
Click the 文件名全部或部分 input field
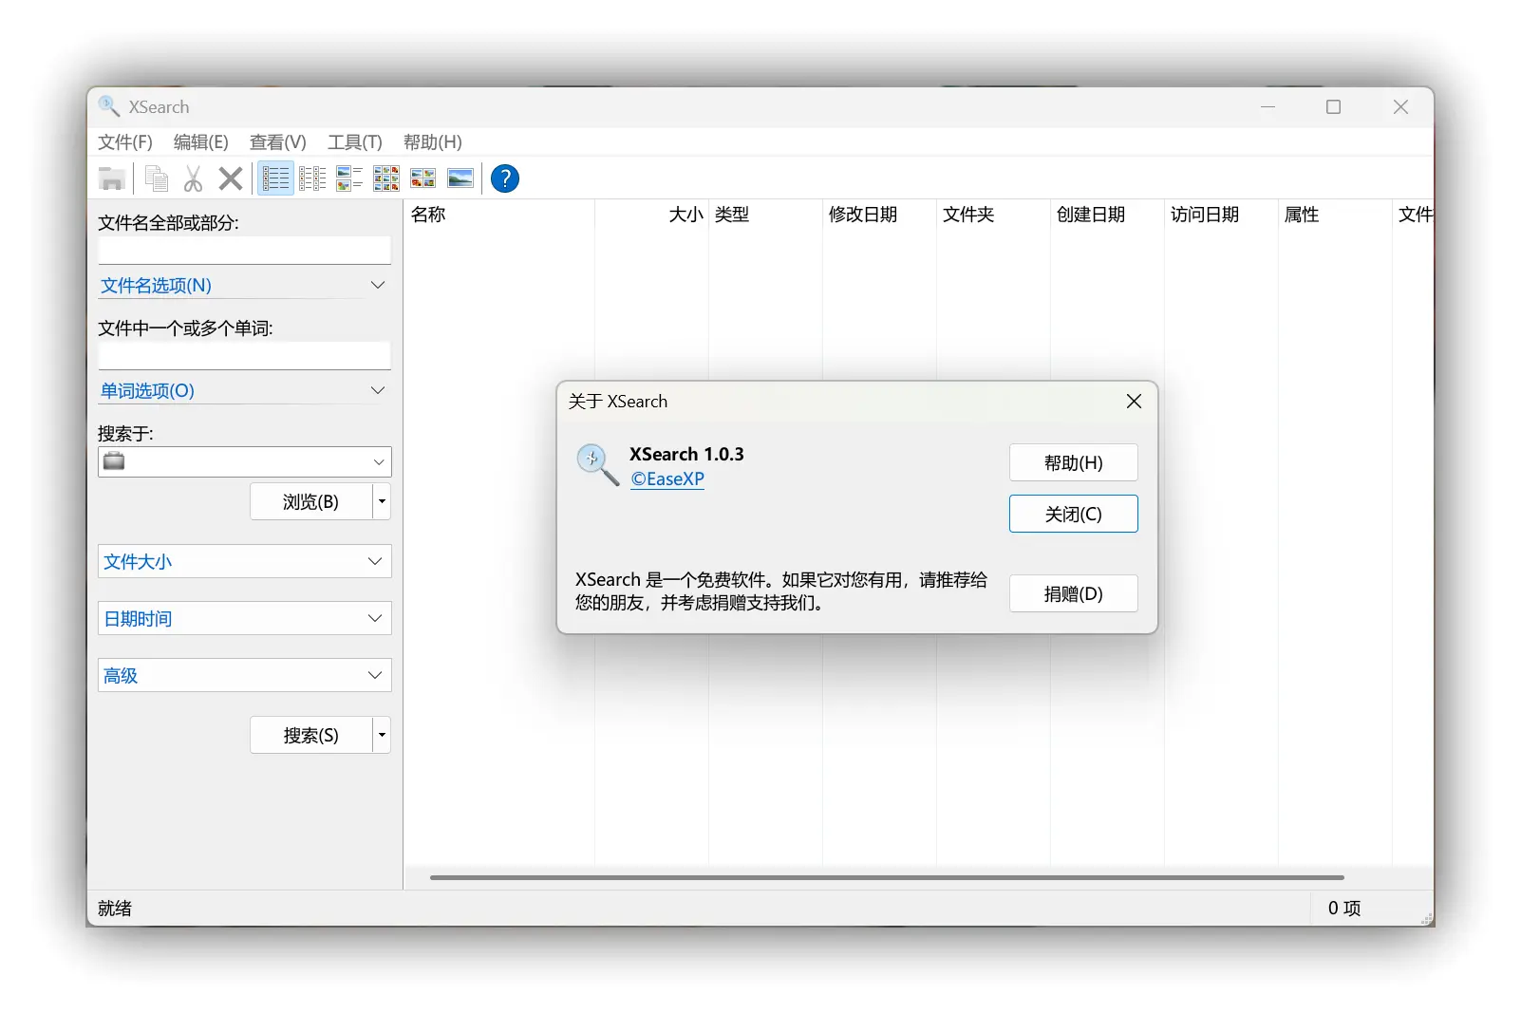click(244, 251)
